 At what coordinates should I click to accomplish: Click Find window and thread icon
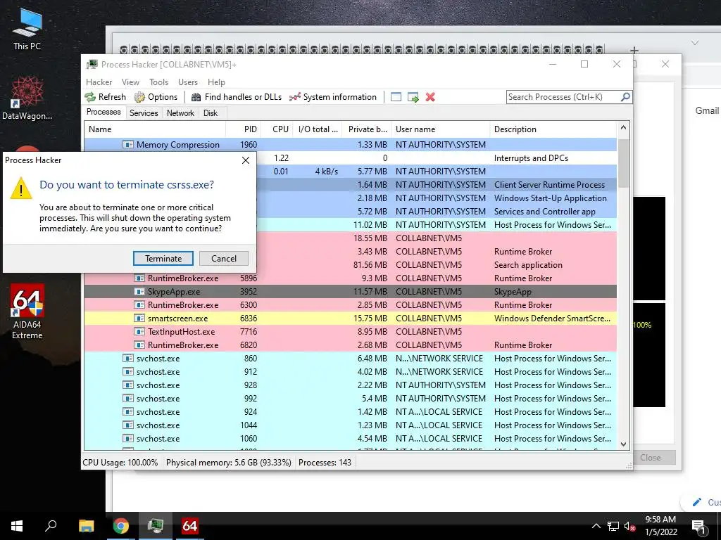pyautogui.click(x=413, y=97)
